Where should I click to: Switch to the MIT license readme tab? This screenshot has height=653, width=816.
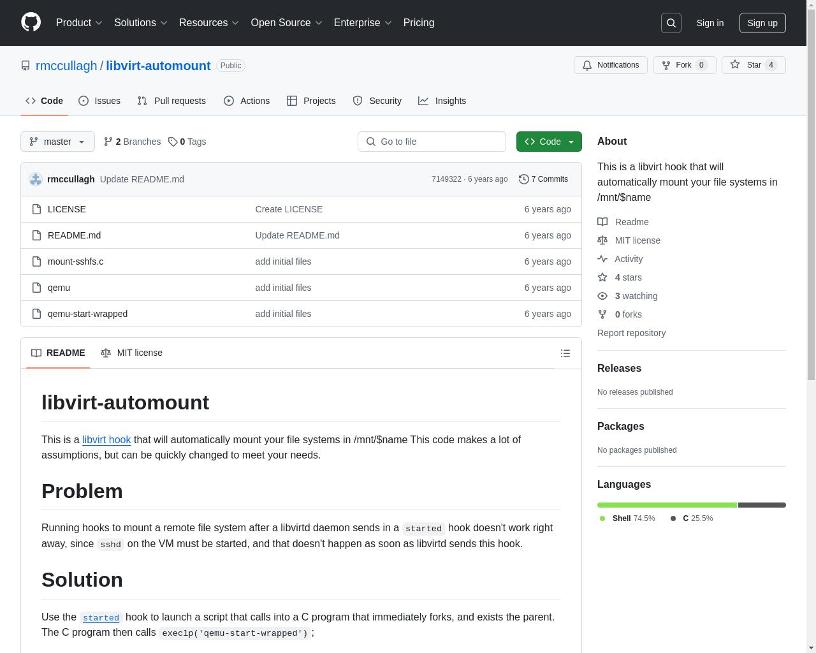pos(131,353)
